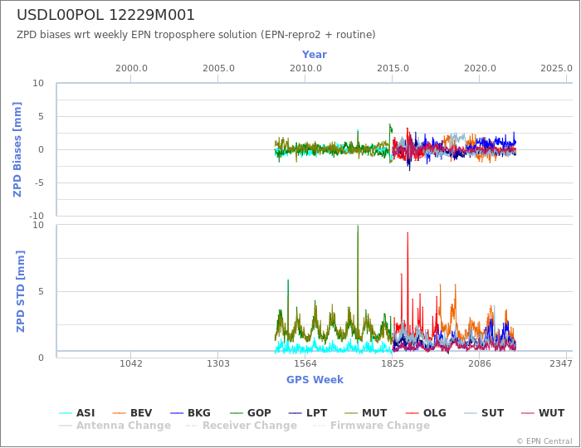The height and width of the screenshot is (448, 581).
Task: Click the red OLG legend line marker
Action: tap(412, 413)
